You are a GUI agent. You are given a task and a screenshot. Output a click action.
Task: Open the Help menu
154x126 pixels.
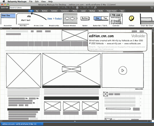tap(50, 2)
